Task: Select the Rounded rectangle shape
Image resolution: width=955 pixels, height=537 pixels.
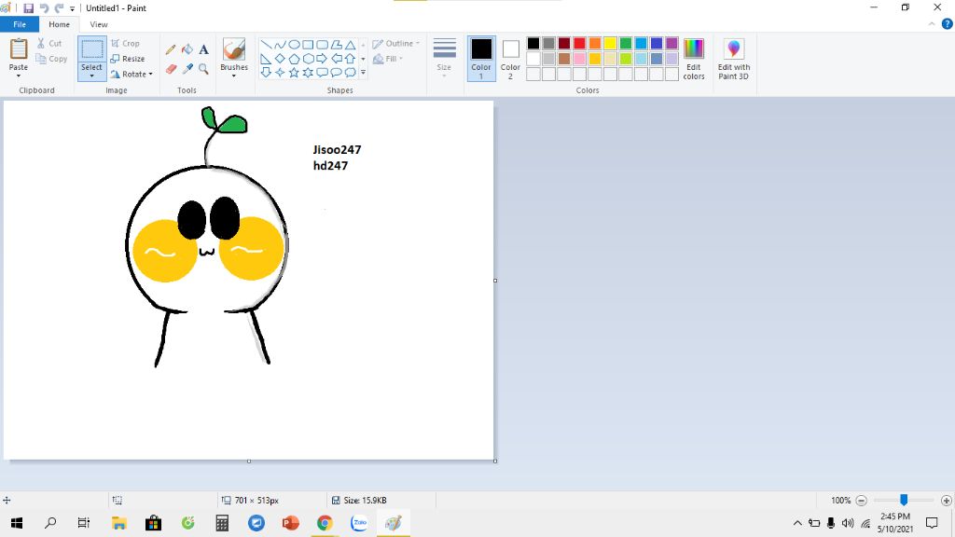Action: coord(322,45)
